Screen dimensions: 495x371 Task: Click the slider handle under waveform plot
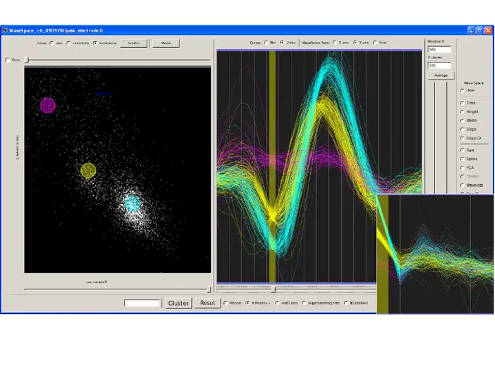[x=274, y=289]
